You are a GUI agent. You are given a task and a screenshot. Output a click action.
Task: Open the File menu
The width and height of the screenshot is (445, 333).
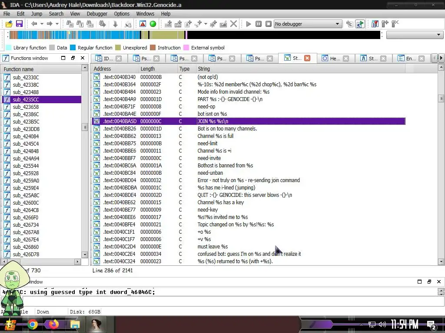(x=7, y=13)
